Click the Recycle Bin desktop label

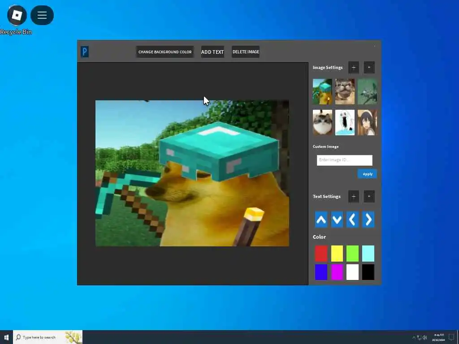pos(16,32)
